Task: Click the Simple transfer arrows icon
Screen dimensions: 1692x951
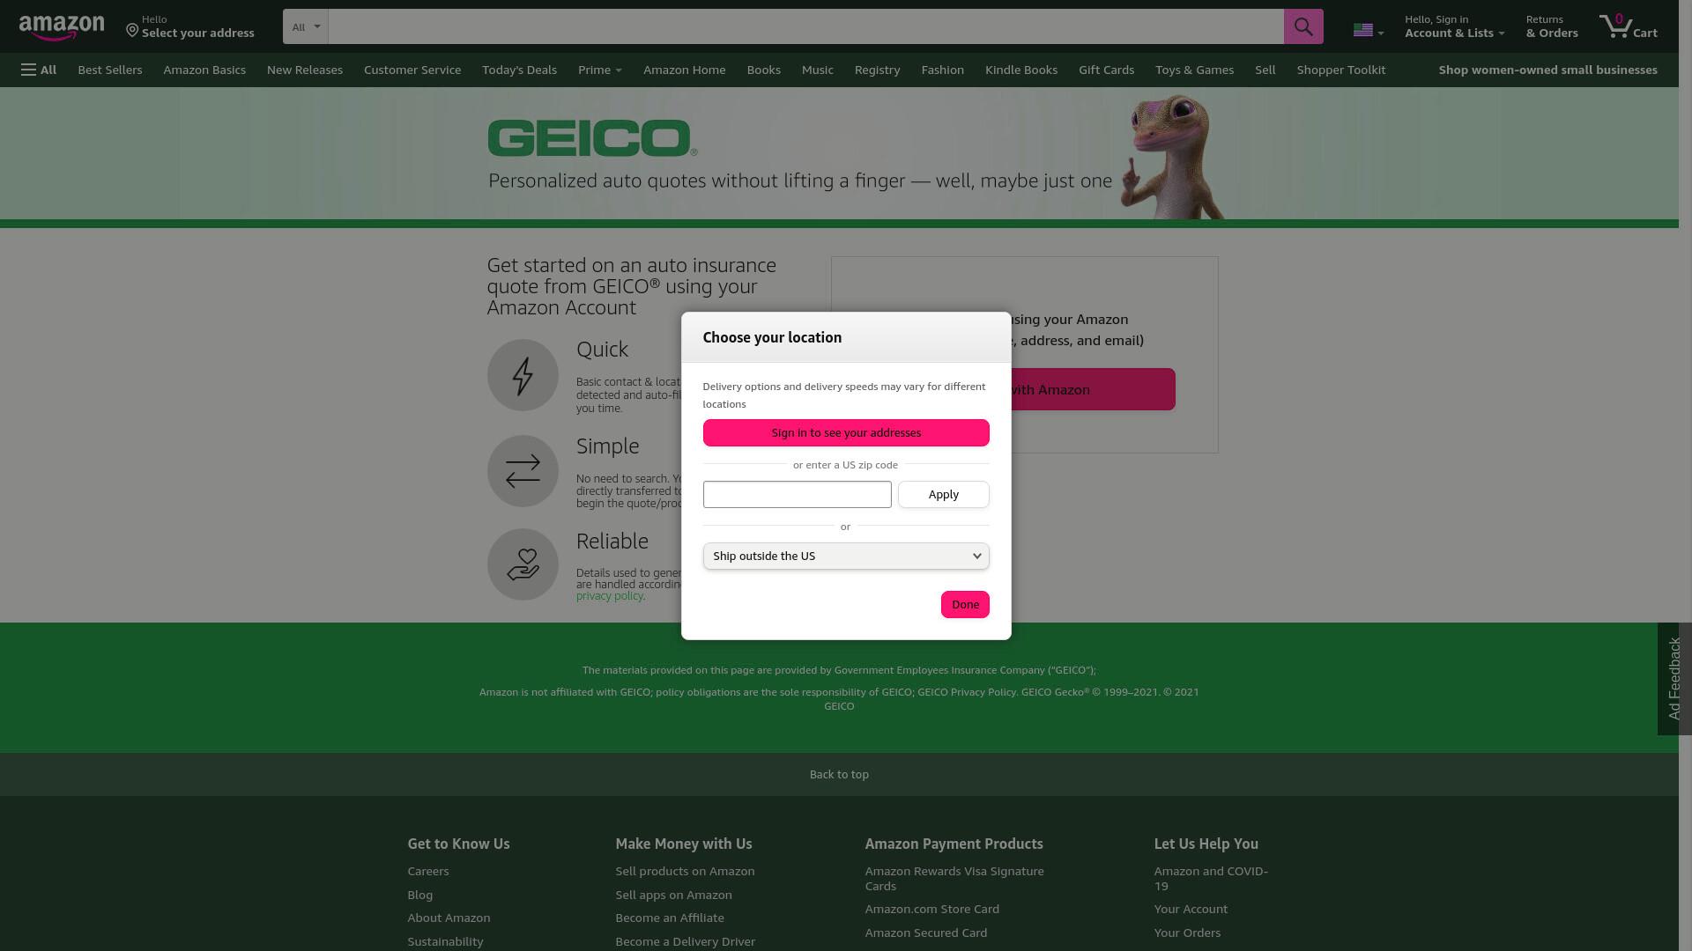Action: [523, 471]
